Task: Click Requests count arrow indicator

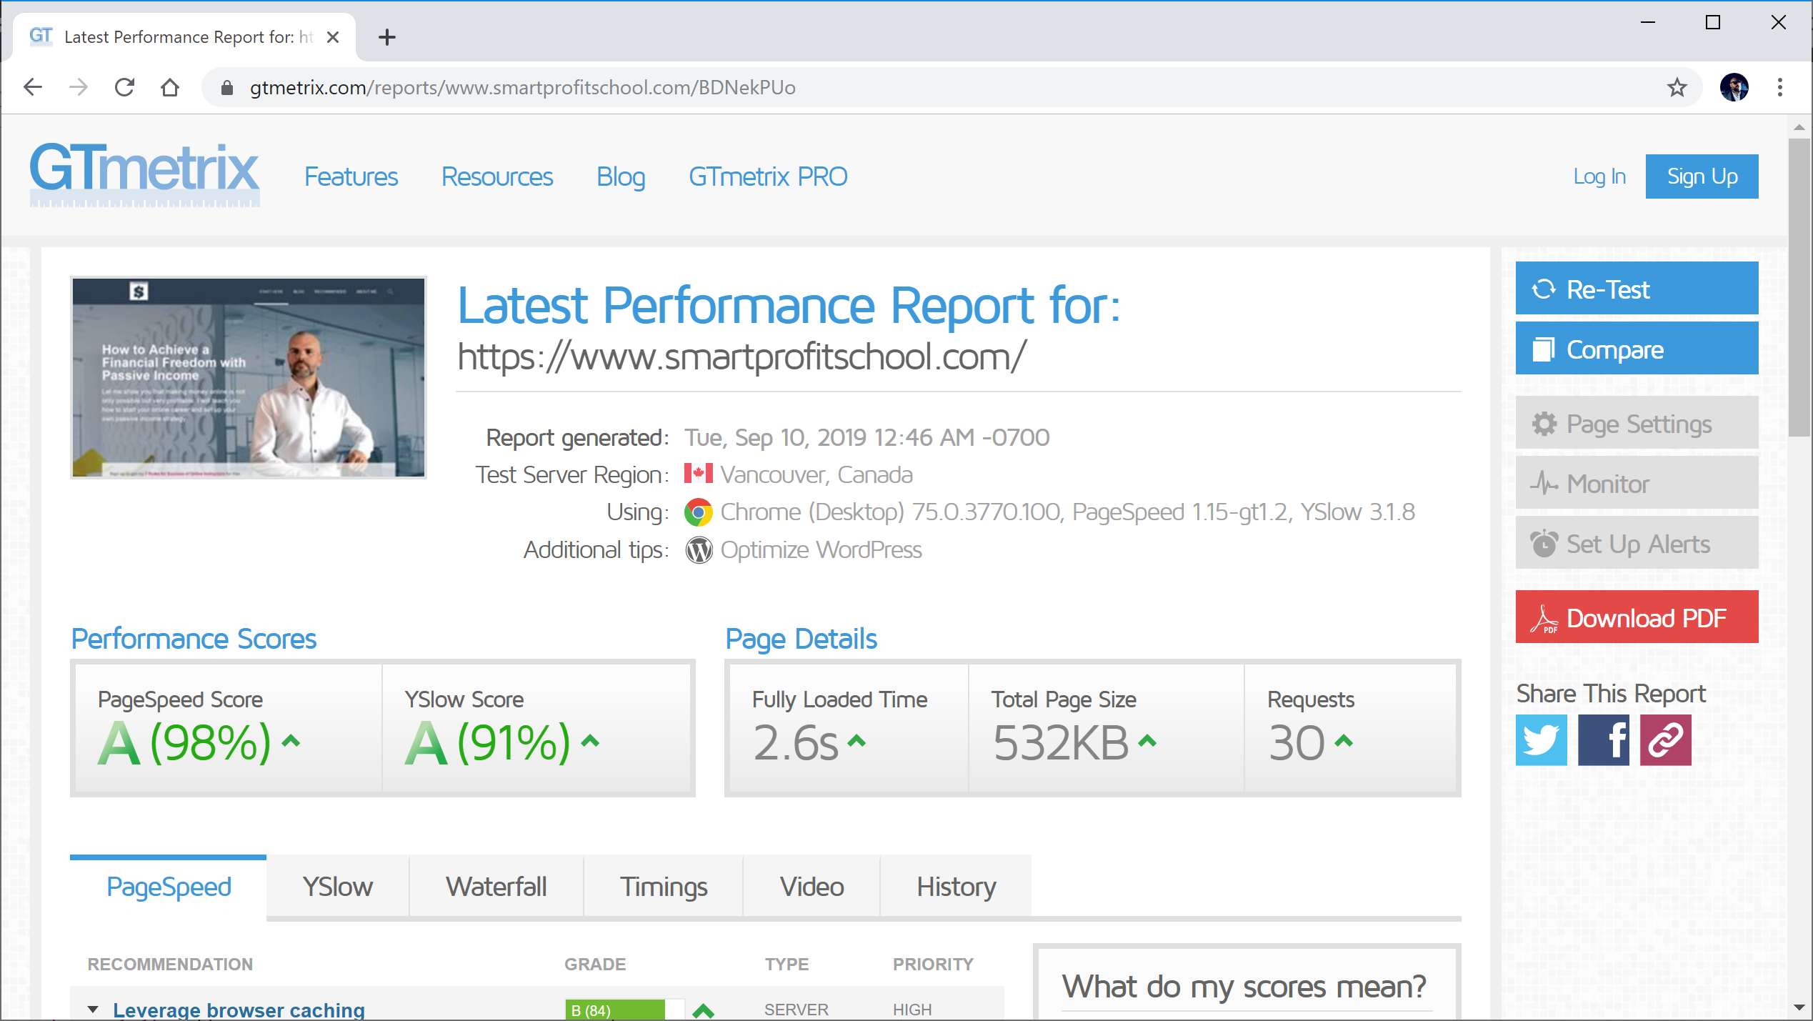Action: tap(1344, 741)
